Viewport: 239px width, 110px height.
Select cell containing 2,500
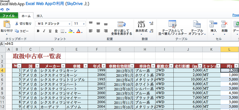click(230, 70)
